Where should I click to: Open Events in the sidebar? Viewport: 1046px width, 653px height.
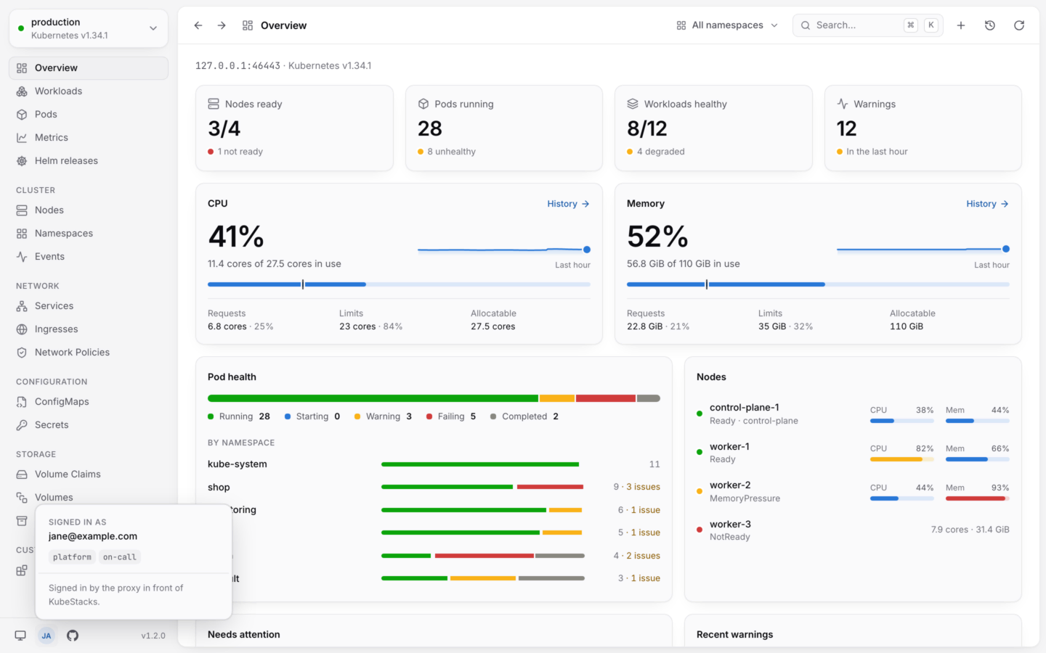point(89,257)
